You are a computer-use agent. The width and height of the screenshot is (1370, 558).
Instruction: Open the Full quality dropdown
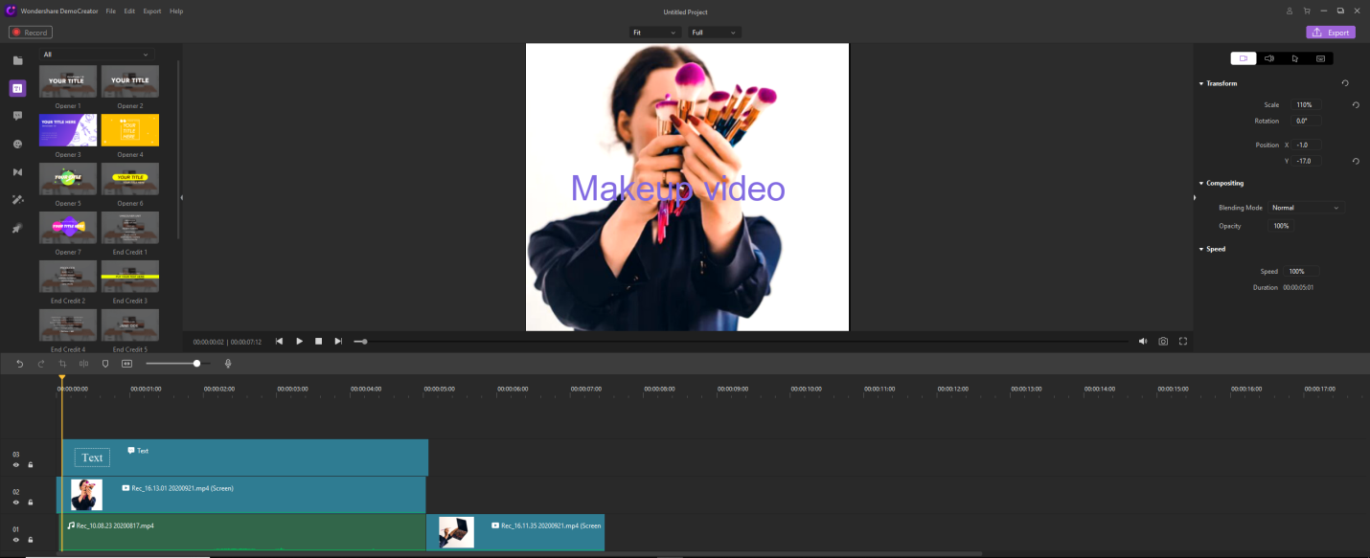715,33
